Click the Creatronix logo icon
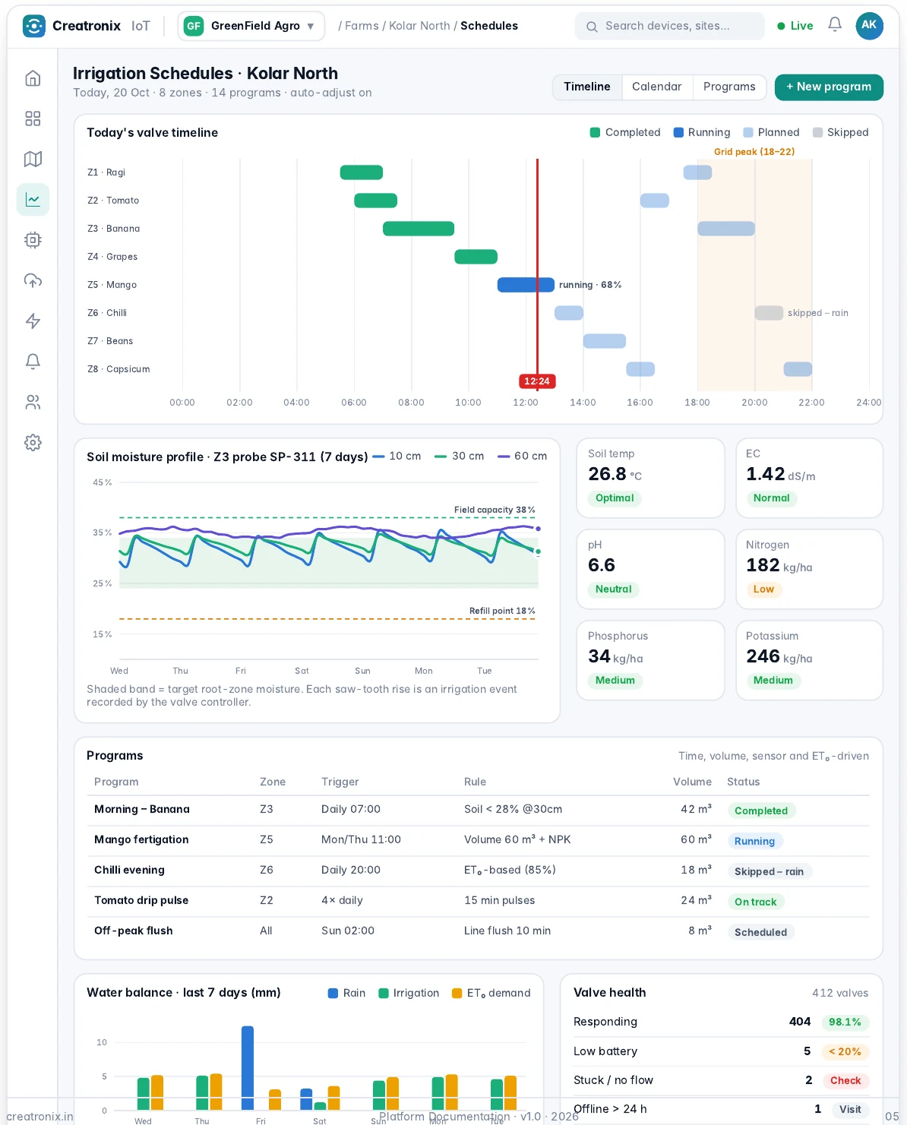This screenshot has height=1125, width=907. click(x=34, y=26)
